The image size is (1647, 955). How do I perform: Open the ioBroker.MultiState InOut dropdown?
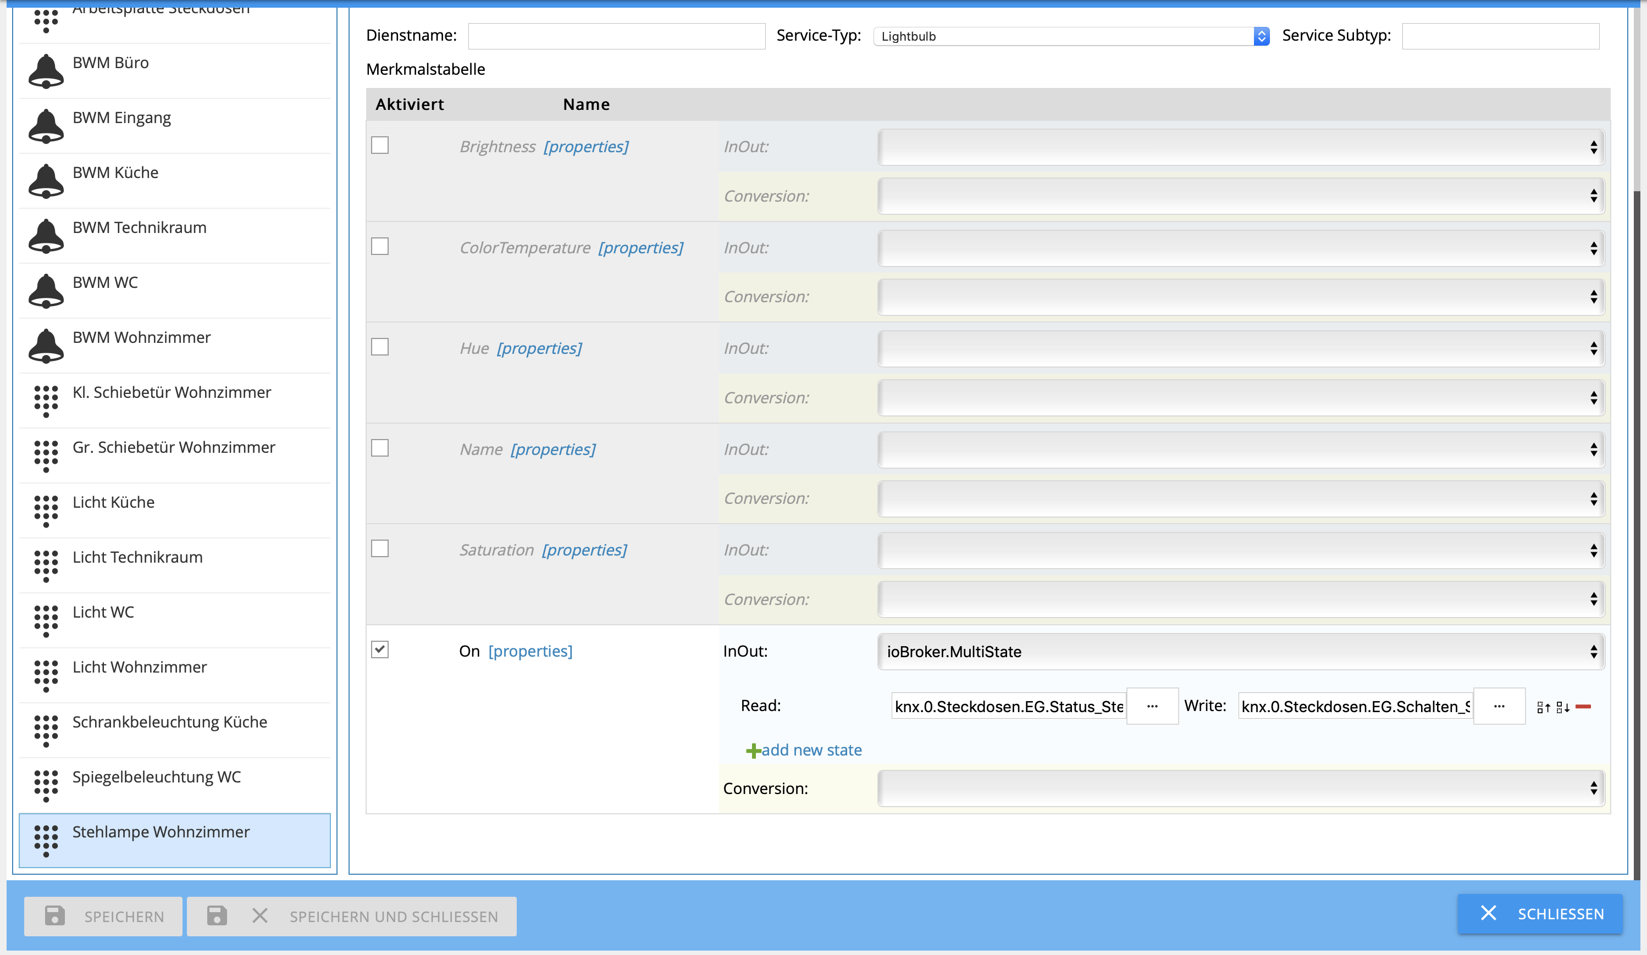[1240, 651]
